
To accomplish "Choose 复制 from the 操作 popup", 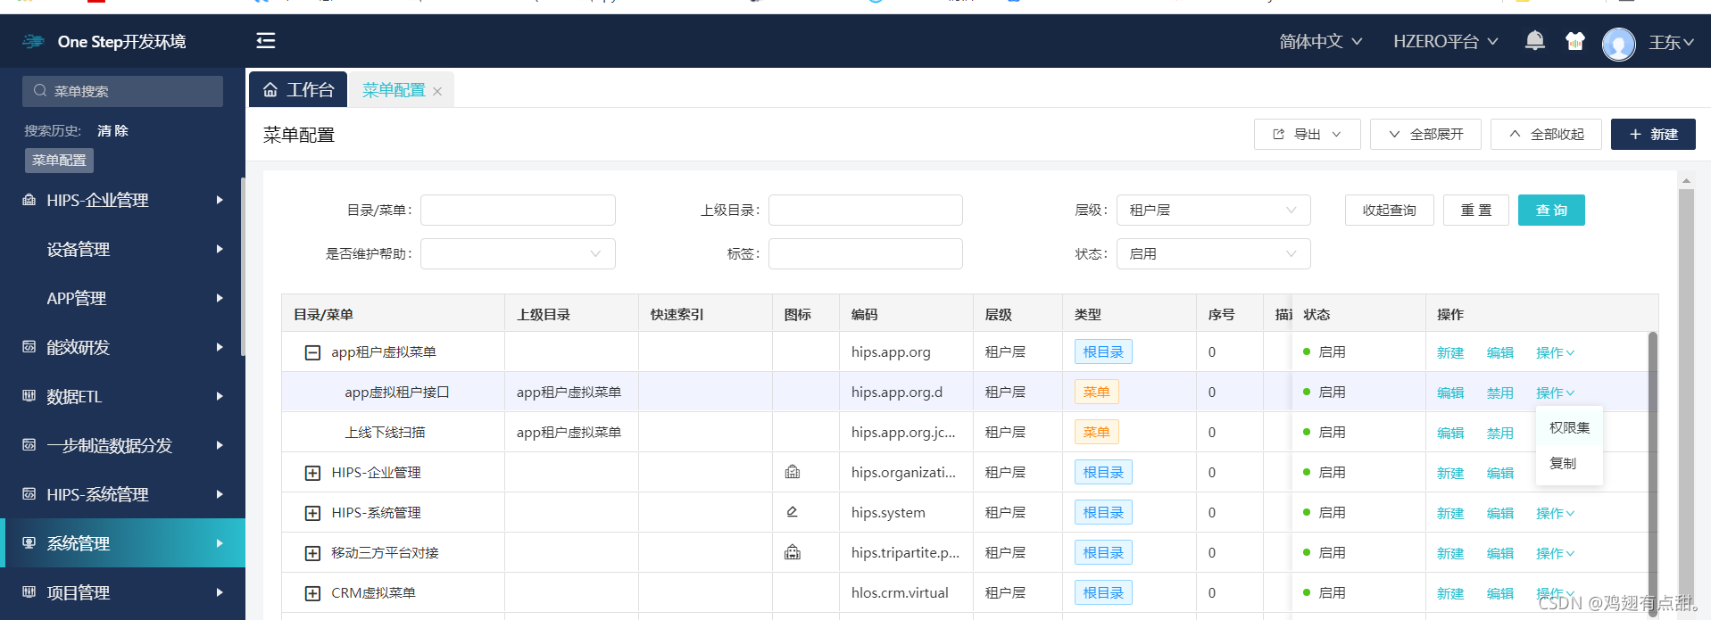I will [1569, 463].
